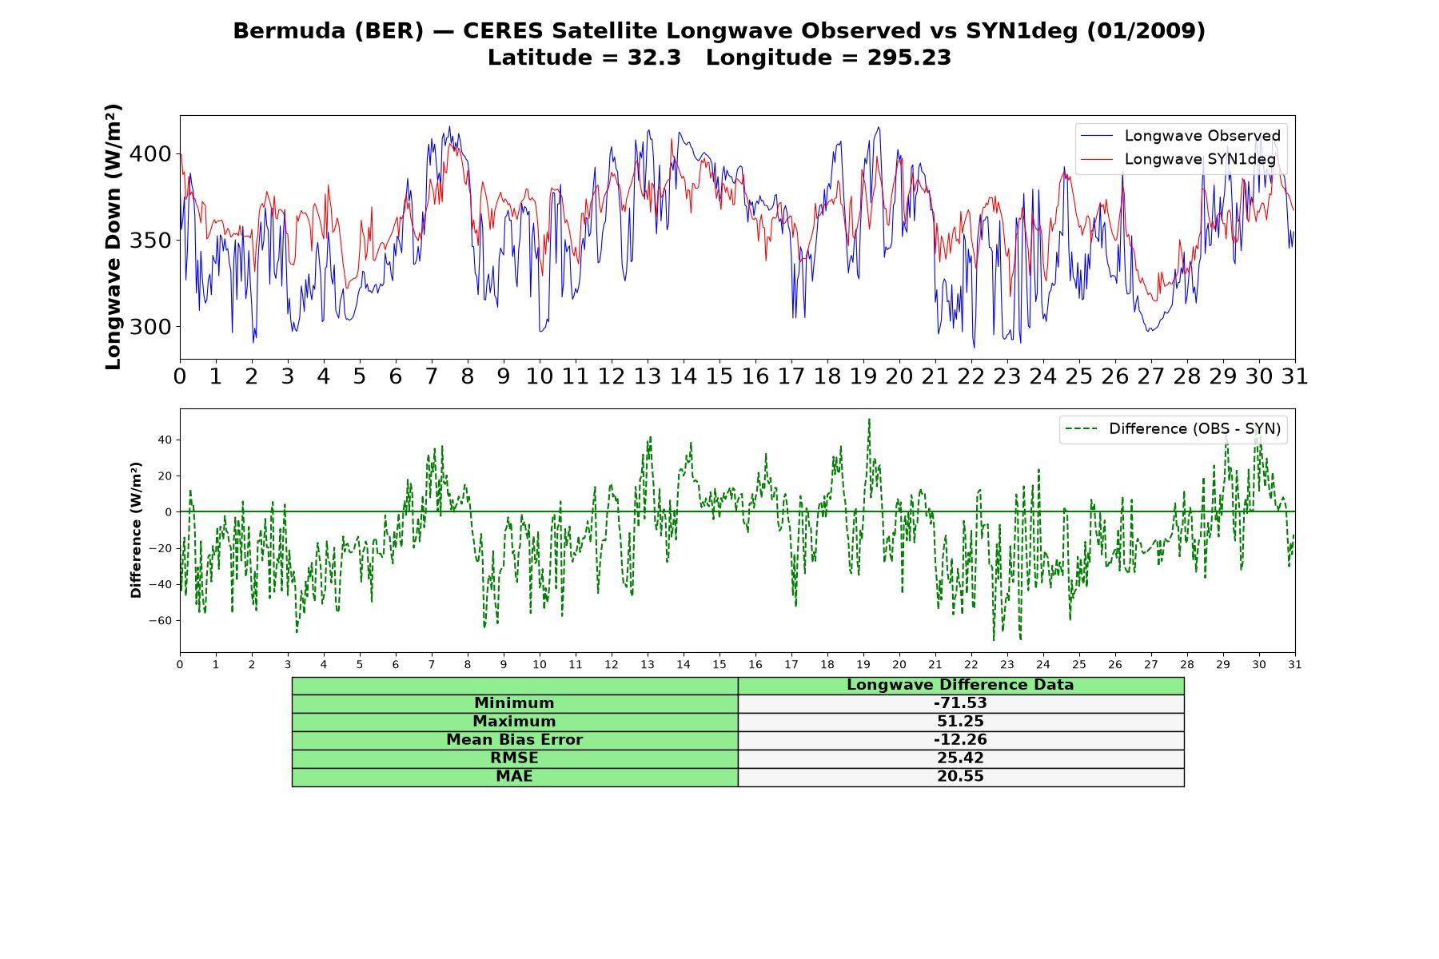Screen dimensions: 1439x959
Task: Click the 'Longwave Difference Data' table header
Action: coord(961,686)
